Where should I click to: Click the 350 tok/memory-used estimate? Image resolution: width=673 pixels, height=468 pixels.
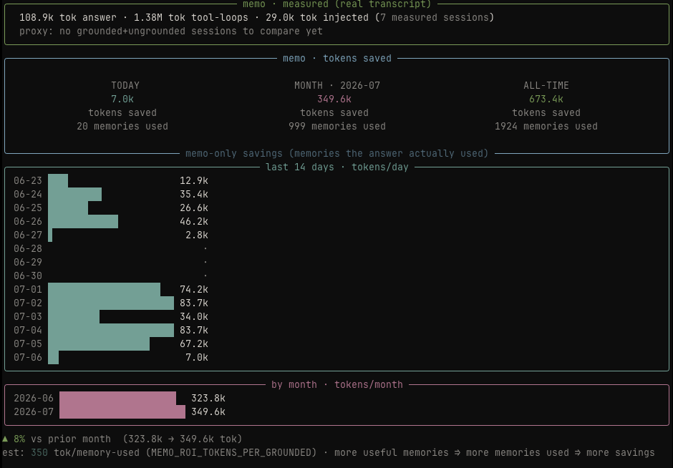click(39, 453)
